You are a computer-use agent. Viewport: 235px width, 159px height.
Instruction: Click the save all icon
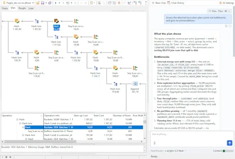coord(50,3)
